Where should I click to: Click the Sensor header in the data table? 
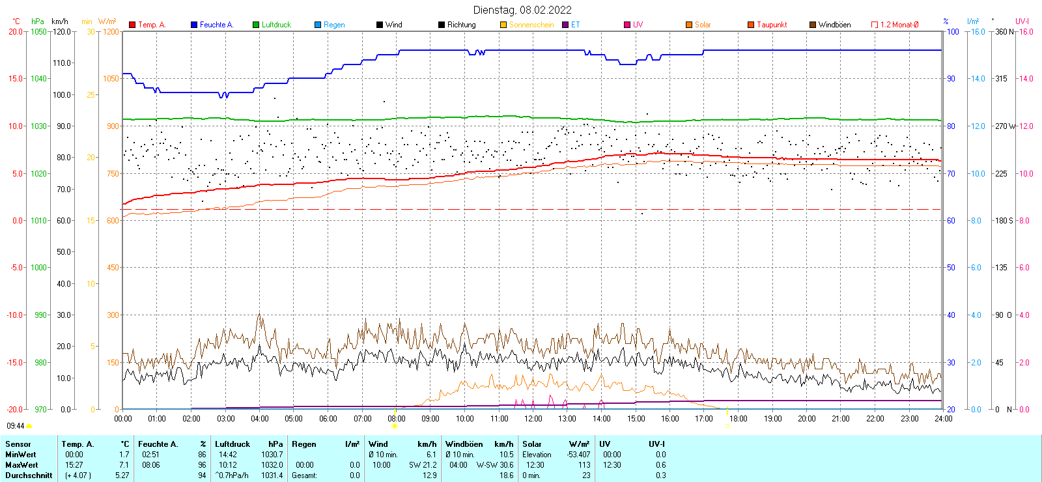coord(18,444)
